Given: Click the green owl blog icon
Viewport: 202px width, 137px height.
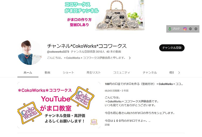Looking at the screenshot, I should coord(170,29).
